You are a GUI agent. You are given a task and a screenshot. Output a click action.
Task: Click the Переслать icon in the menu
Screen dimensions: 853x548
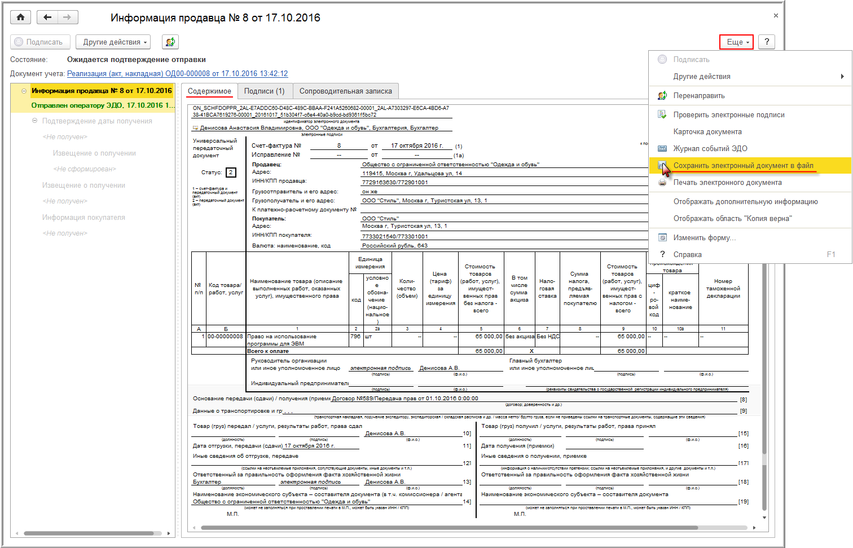pos(662,96)
